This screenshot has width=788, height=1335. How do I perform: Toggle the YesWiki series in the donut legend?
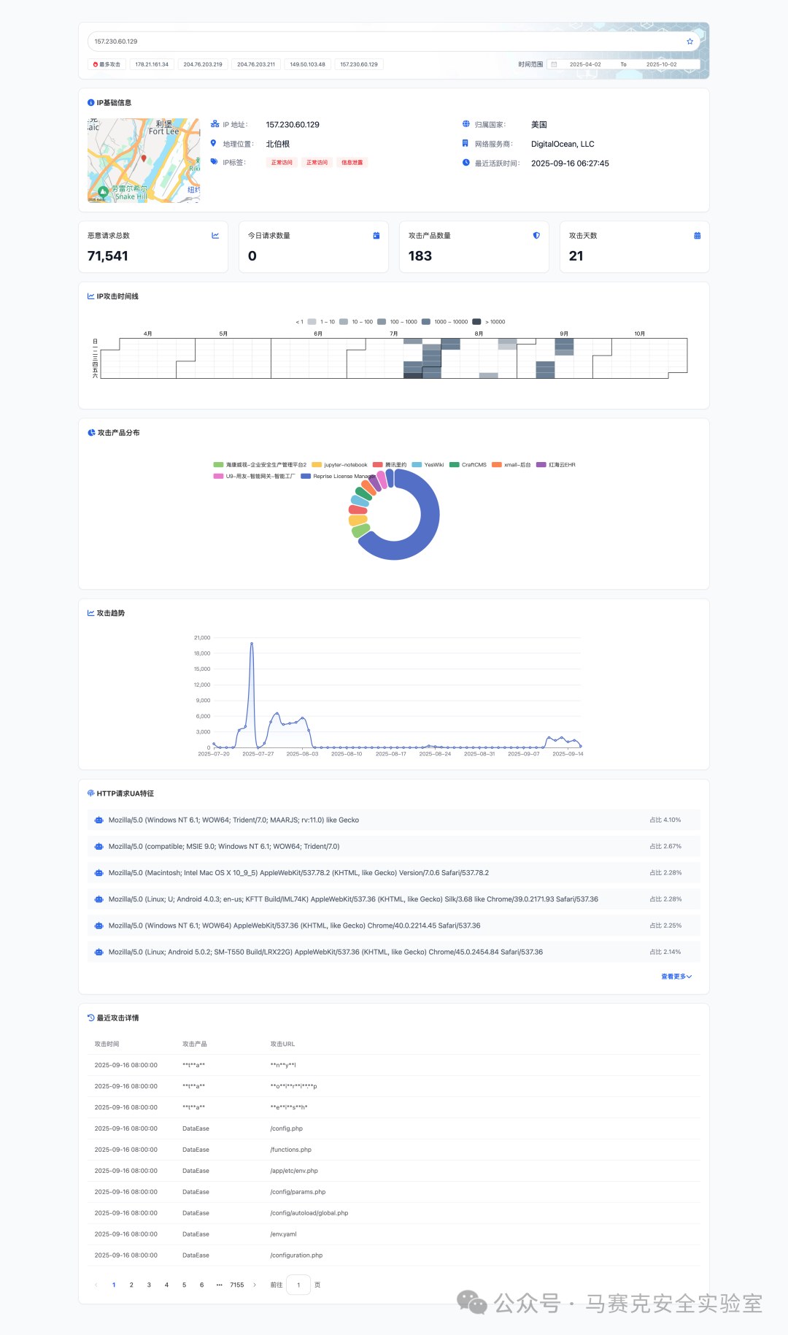pyautogui.click(x=428, y=465)
